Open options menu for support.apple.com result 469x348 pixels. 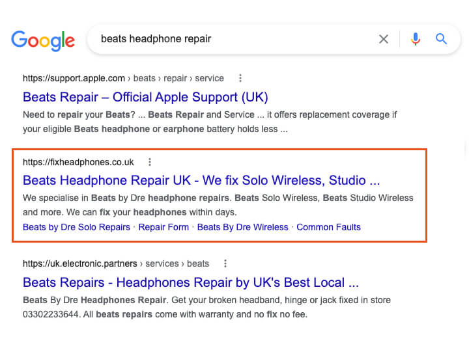(x=240, y=78)
